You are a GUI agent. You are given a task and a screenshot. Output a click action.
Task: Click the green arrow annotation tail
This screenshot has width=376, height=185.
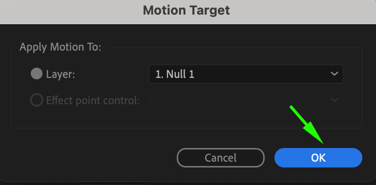tap(292, 108)
